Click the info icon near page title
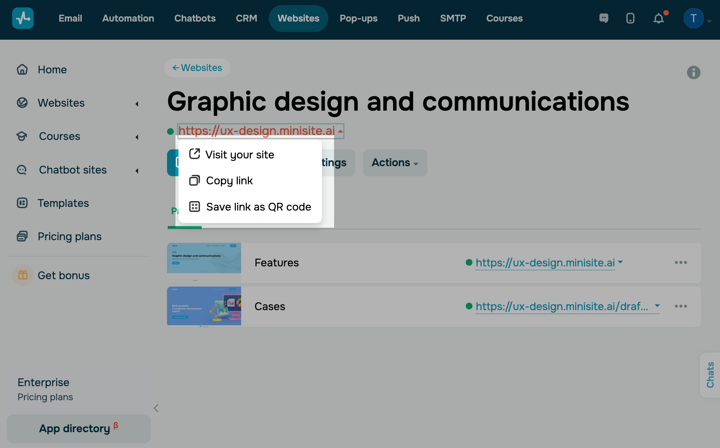The width and height of the screenshot is (720, 448). pyautogui.click(x=693, y=73)
